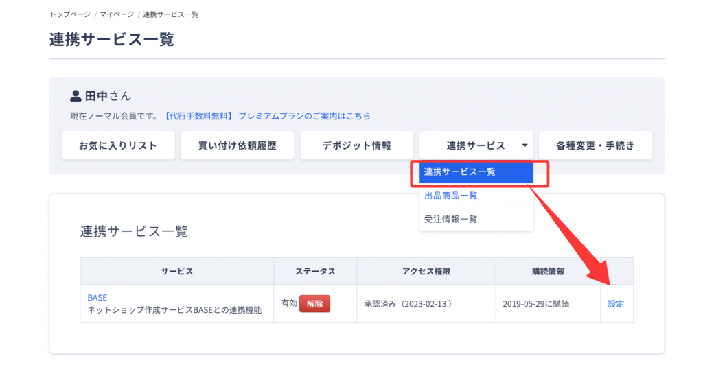Click the ステータス column header

tap(315, 272)
